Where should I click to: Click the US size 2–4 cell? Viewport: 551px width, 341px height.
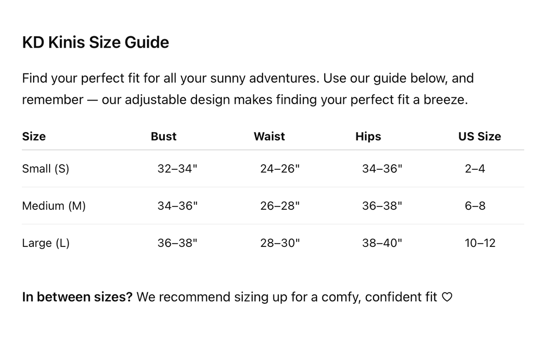click(475, 169)
